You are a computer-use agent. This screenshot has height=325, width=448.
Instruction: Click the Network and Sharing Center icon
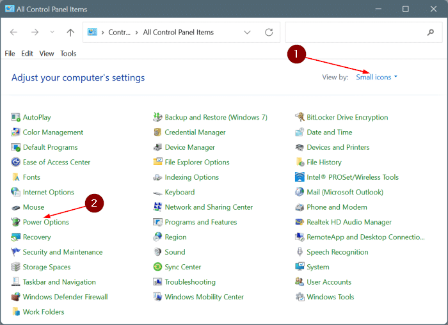click(x=157, y=207)
